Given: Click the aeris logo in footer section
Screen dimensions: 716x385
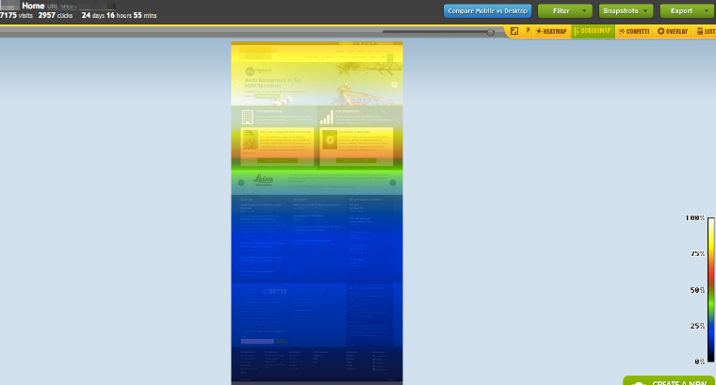Looking at the screenshot, I should [274, 291].
